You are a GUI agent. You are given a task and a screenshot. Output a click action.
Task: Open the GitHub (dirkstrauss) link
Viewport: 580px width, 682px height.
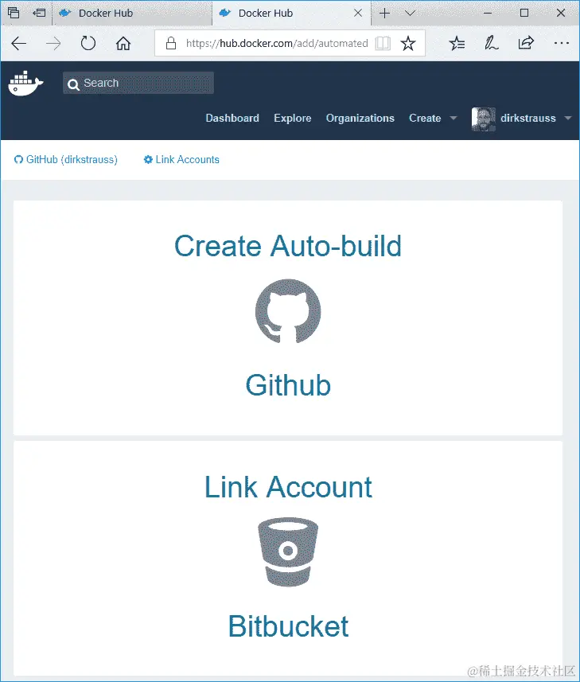coord(66,160)
